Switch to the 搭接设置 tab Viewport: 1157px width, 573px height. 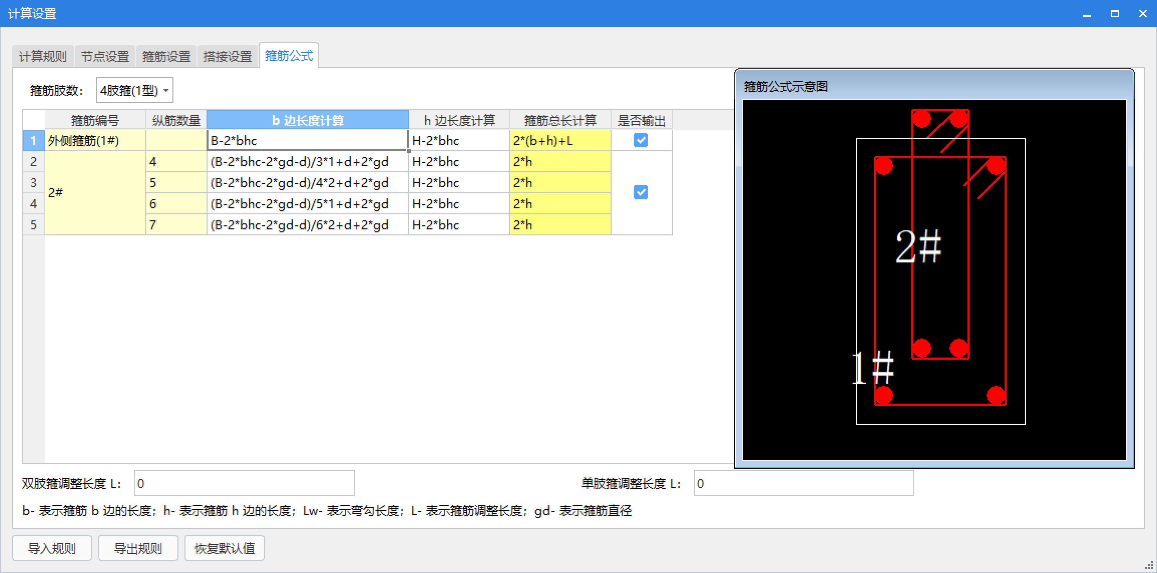[x=227, y=56]
